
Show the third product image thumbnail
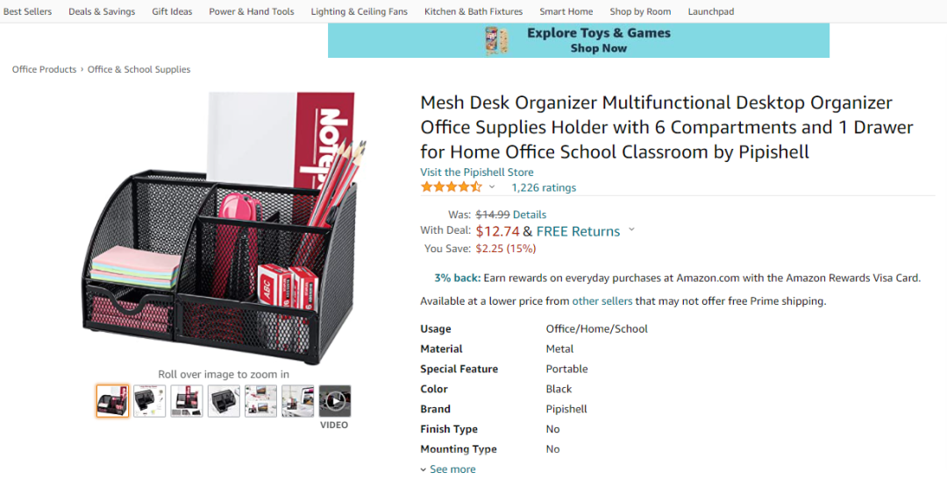point(187,401)
